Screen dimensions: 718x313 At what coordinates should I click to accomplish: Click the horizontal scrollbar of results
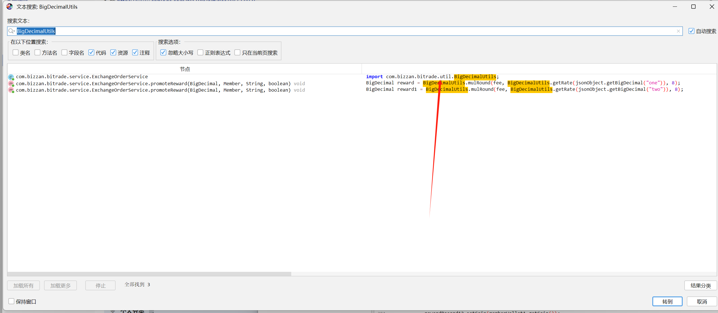[149, 274]
